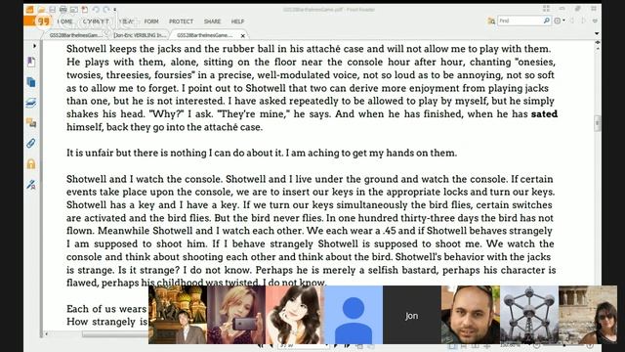Open the Layers panel in the sidebar
The image size is (625, 352).
pos(31,103)
